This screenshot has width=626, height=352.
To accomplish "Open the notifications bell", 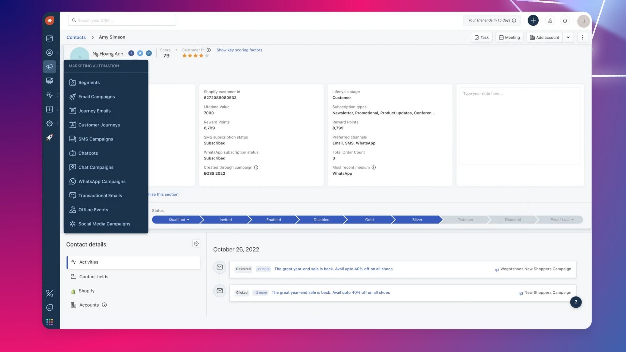I will pos(565,21).
